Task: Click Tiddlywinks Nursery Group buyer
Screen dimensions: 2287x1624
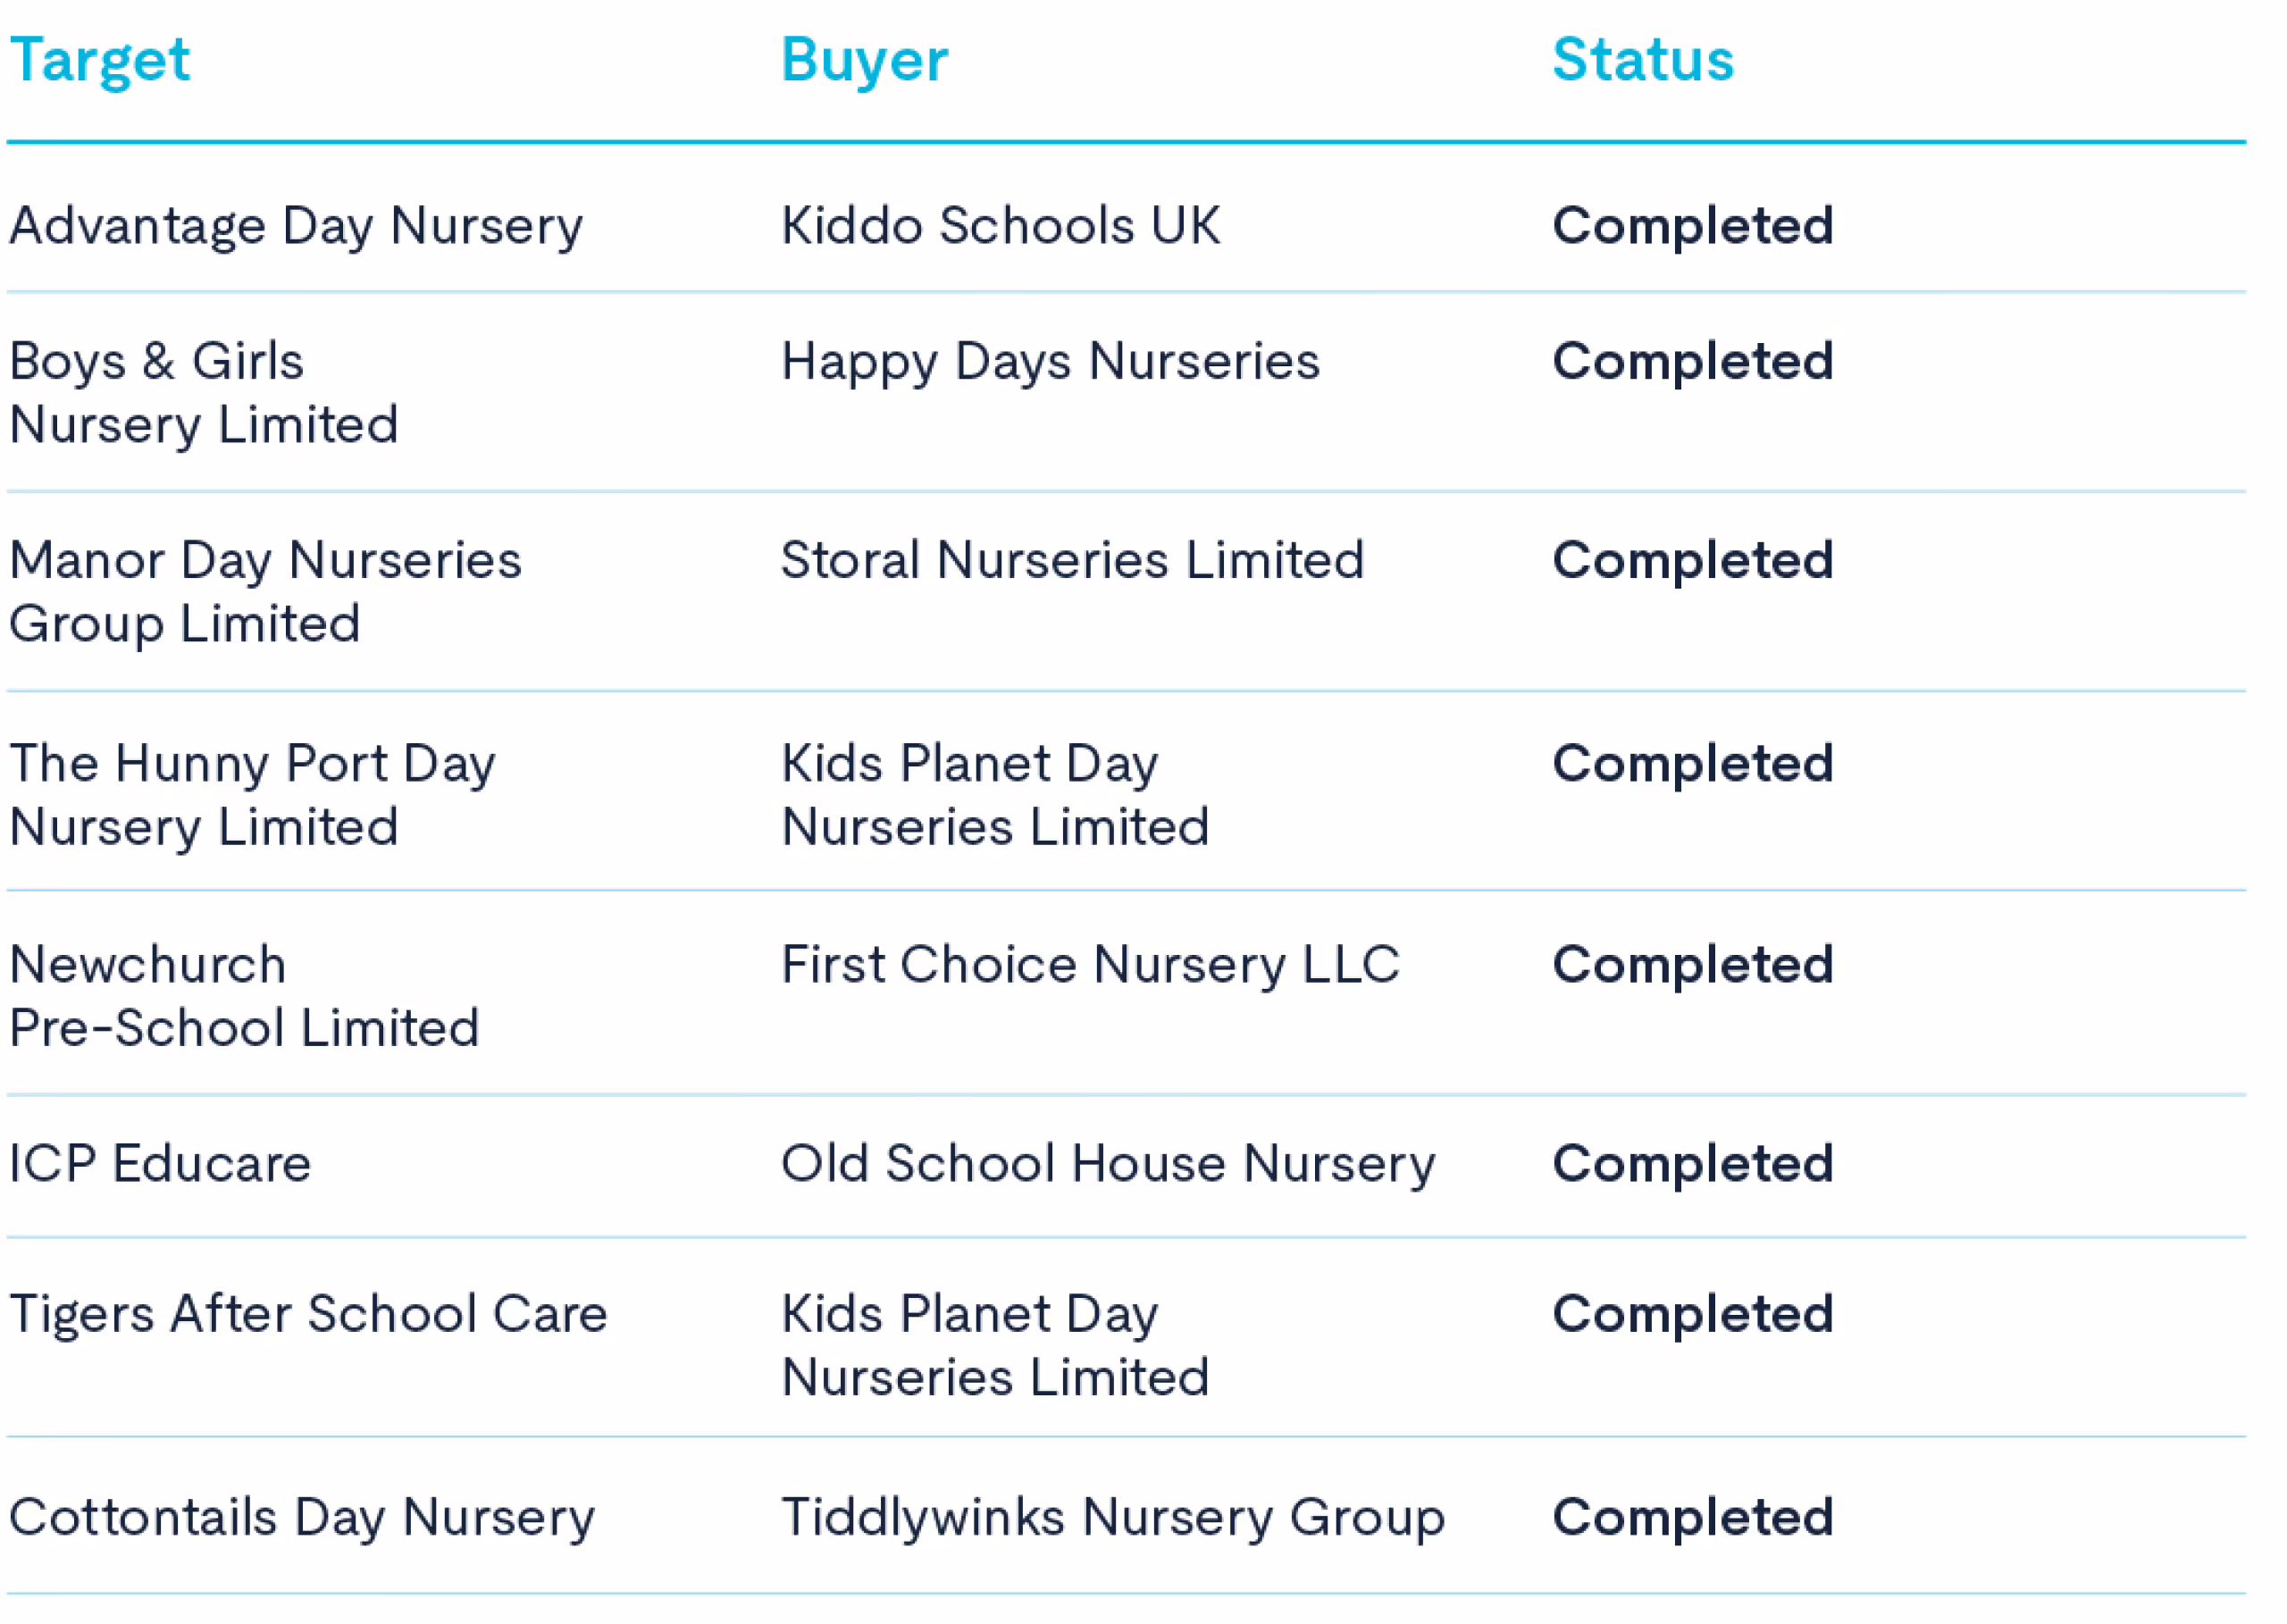Action: (1113, 1520)
